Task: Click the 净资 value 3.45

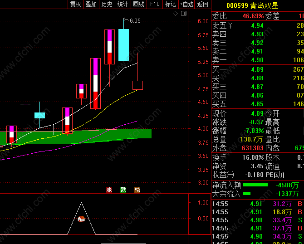Action: coord(257,166)
